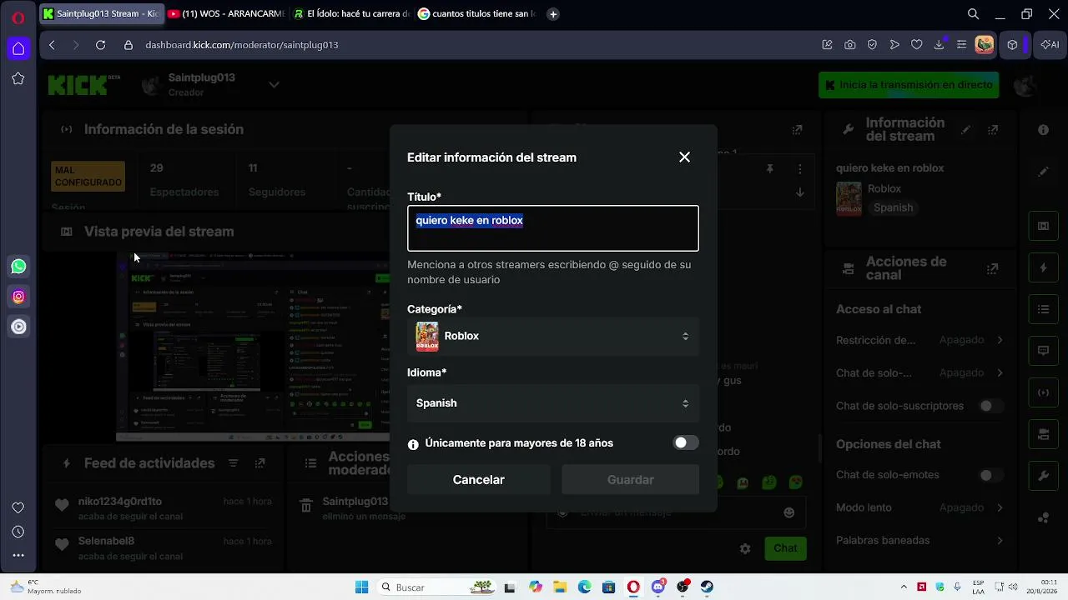The height and width of the screenshot is (600, 1068).
Task: Pop out Feed de actividades panel
Action: coord(260,463)
